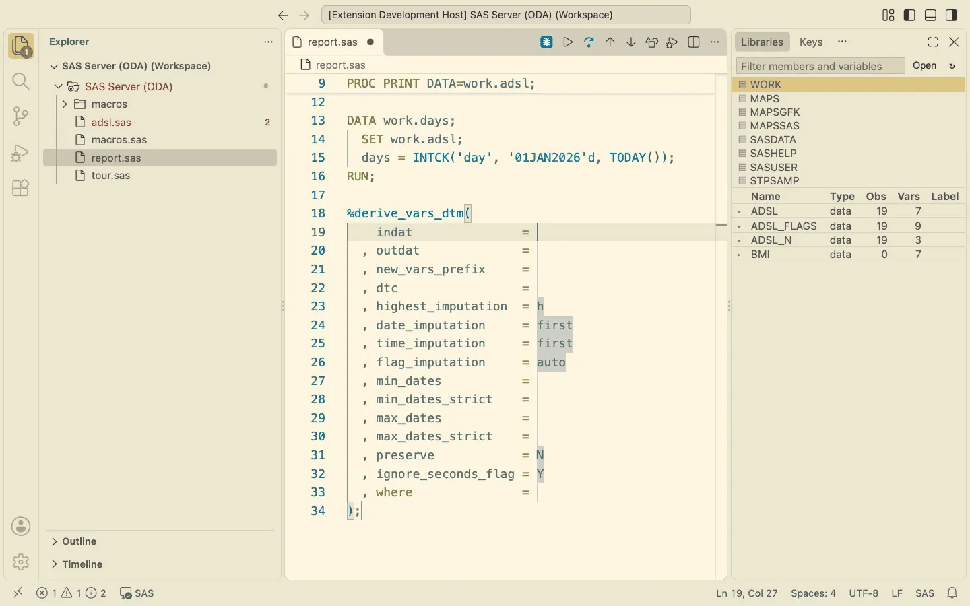Toggle secondary side bar visibility
Viewport: 970px width, 606px height.
tap(951, 15)
